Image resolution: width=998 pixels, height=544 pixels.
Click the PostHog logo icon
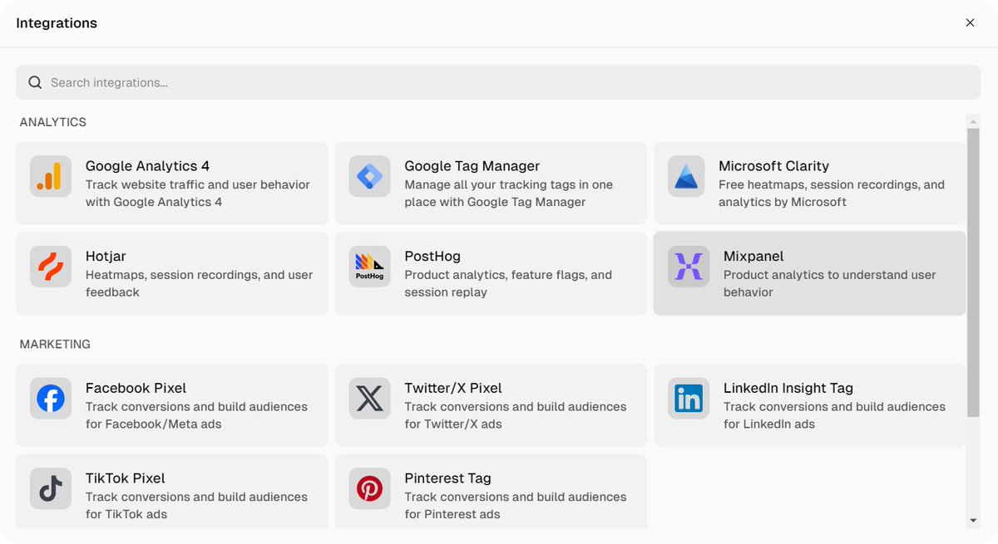coord(369,267)
